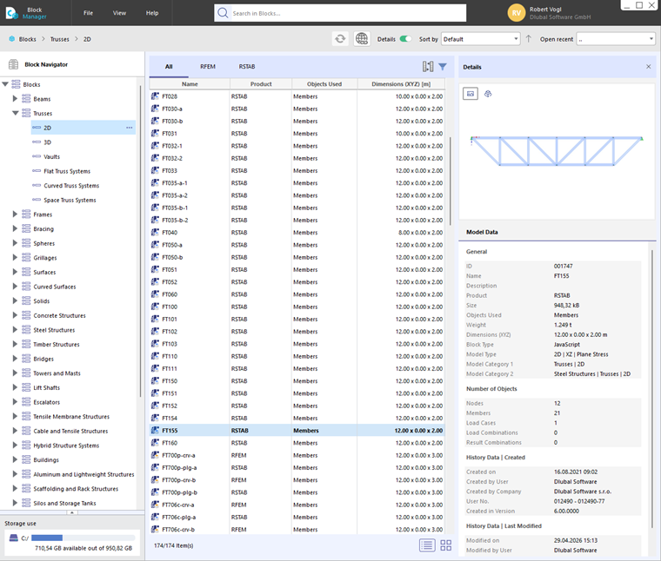Screen dimensions: 661x561
Task: Select Space Truss Systems tree item
Action: (x=70, y=200)
